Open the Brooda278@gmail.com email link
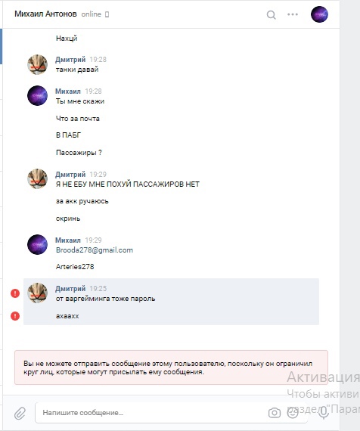This screenshot has height=431, width=360. pyautogui.click(x=95, y=250)
